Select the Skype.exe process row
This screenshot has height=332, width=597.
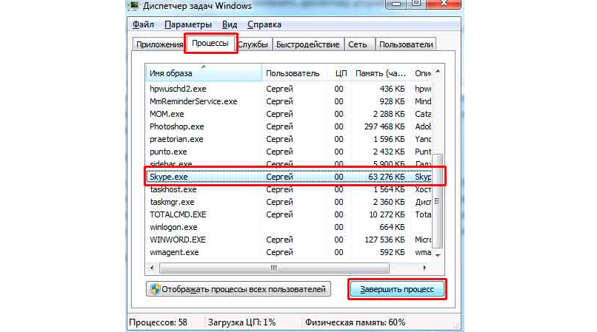[x=281, y=177]
